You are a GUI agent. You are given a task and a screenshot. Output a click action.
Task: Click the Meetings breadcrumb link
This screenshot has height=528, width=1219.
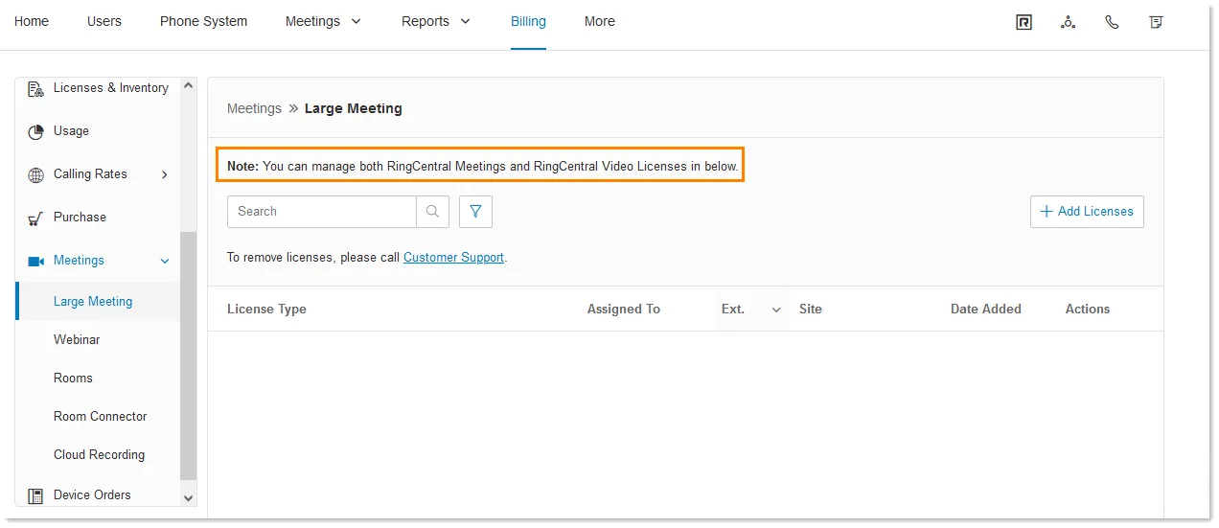(x=254, y=108)
